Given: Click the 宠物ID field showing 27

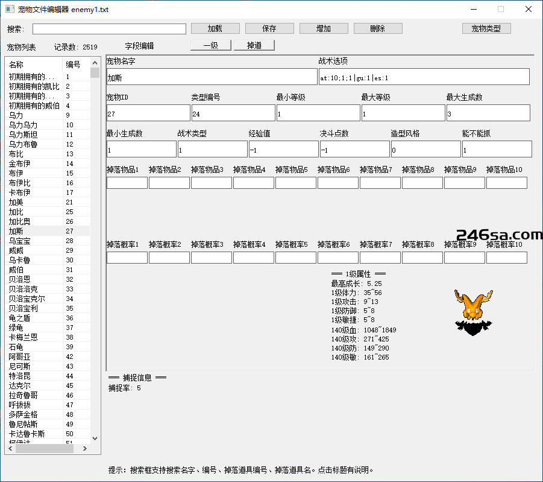Looking at the screenshot, I should point(148,113).
